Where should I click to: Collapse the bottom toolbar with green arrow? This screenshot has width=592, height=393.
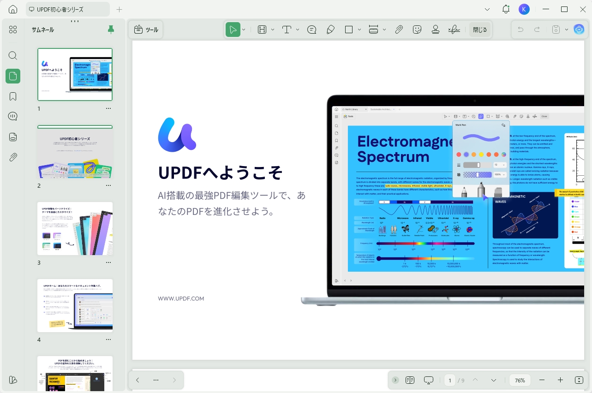pyautogui.click(x=395, y=380)
